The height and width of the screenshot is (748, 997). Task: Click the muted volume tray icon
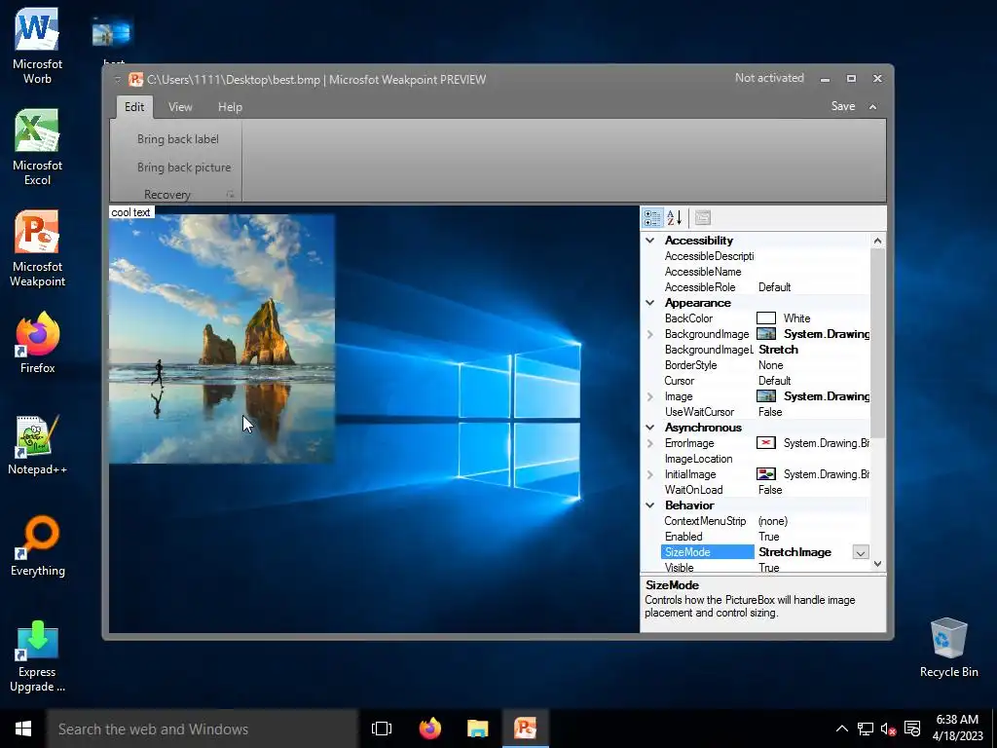click(888, 729)
